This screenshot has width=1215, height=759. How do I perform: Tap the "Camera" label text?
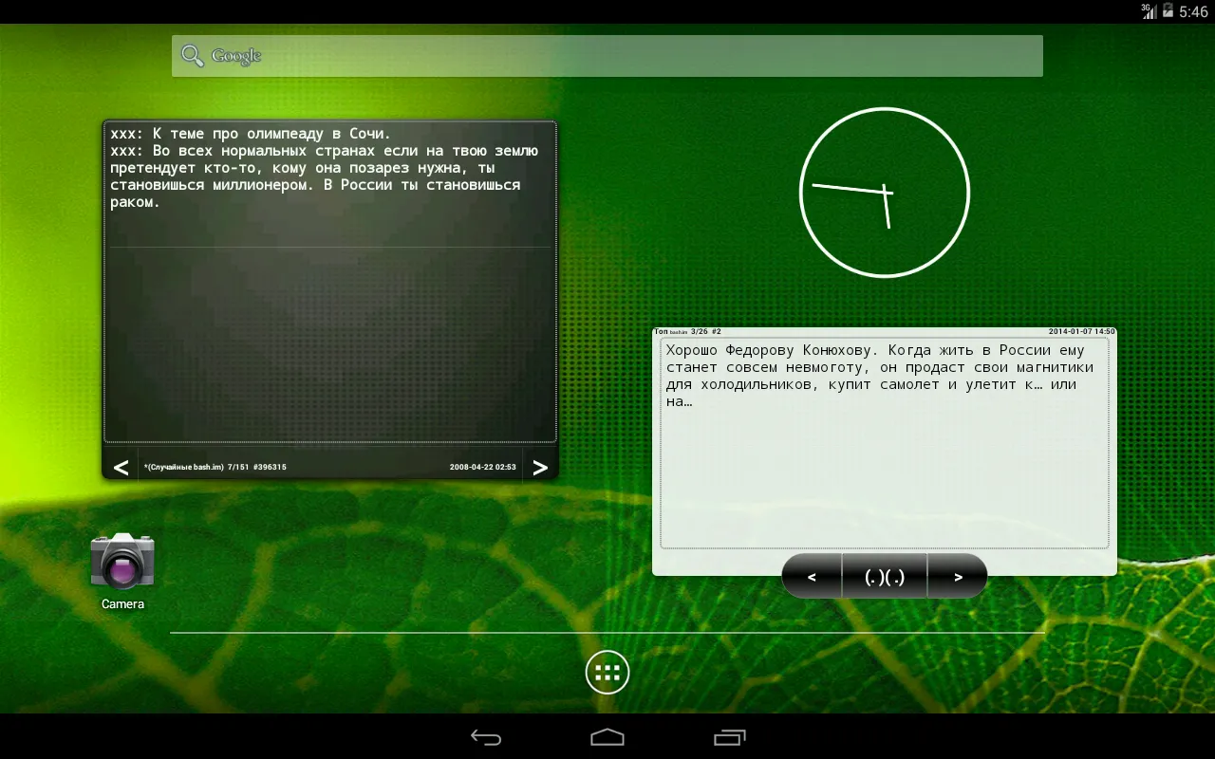(x=122, y=603)
